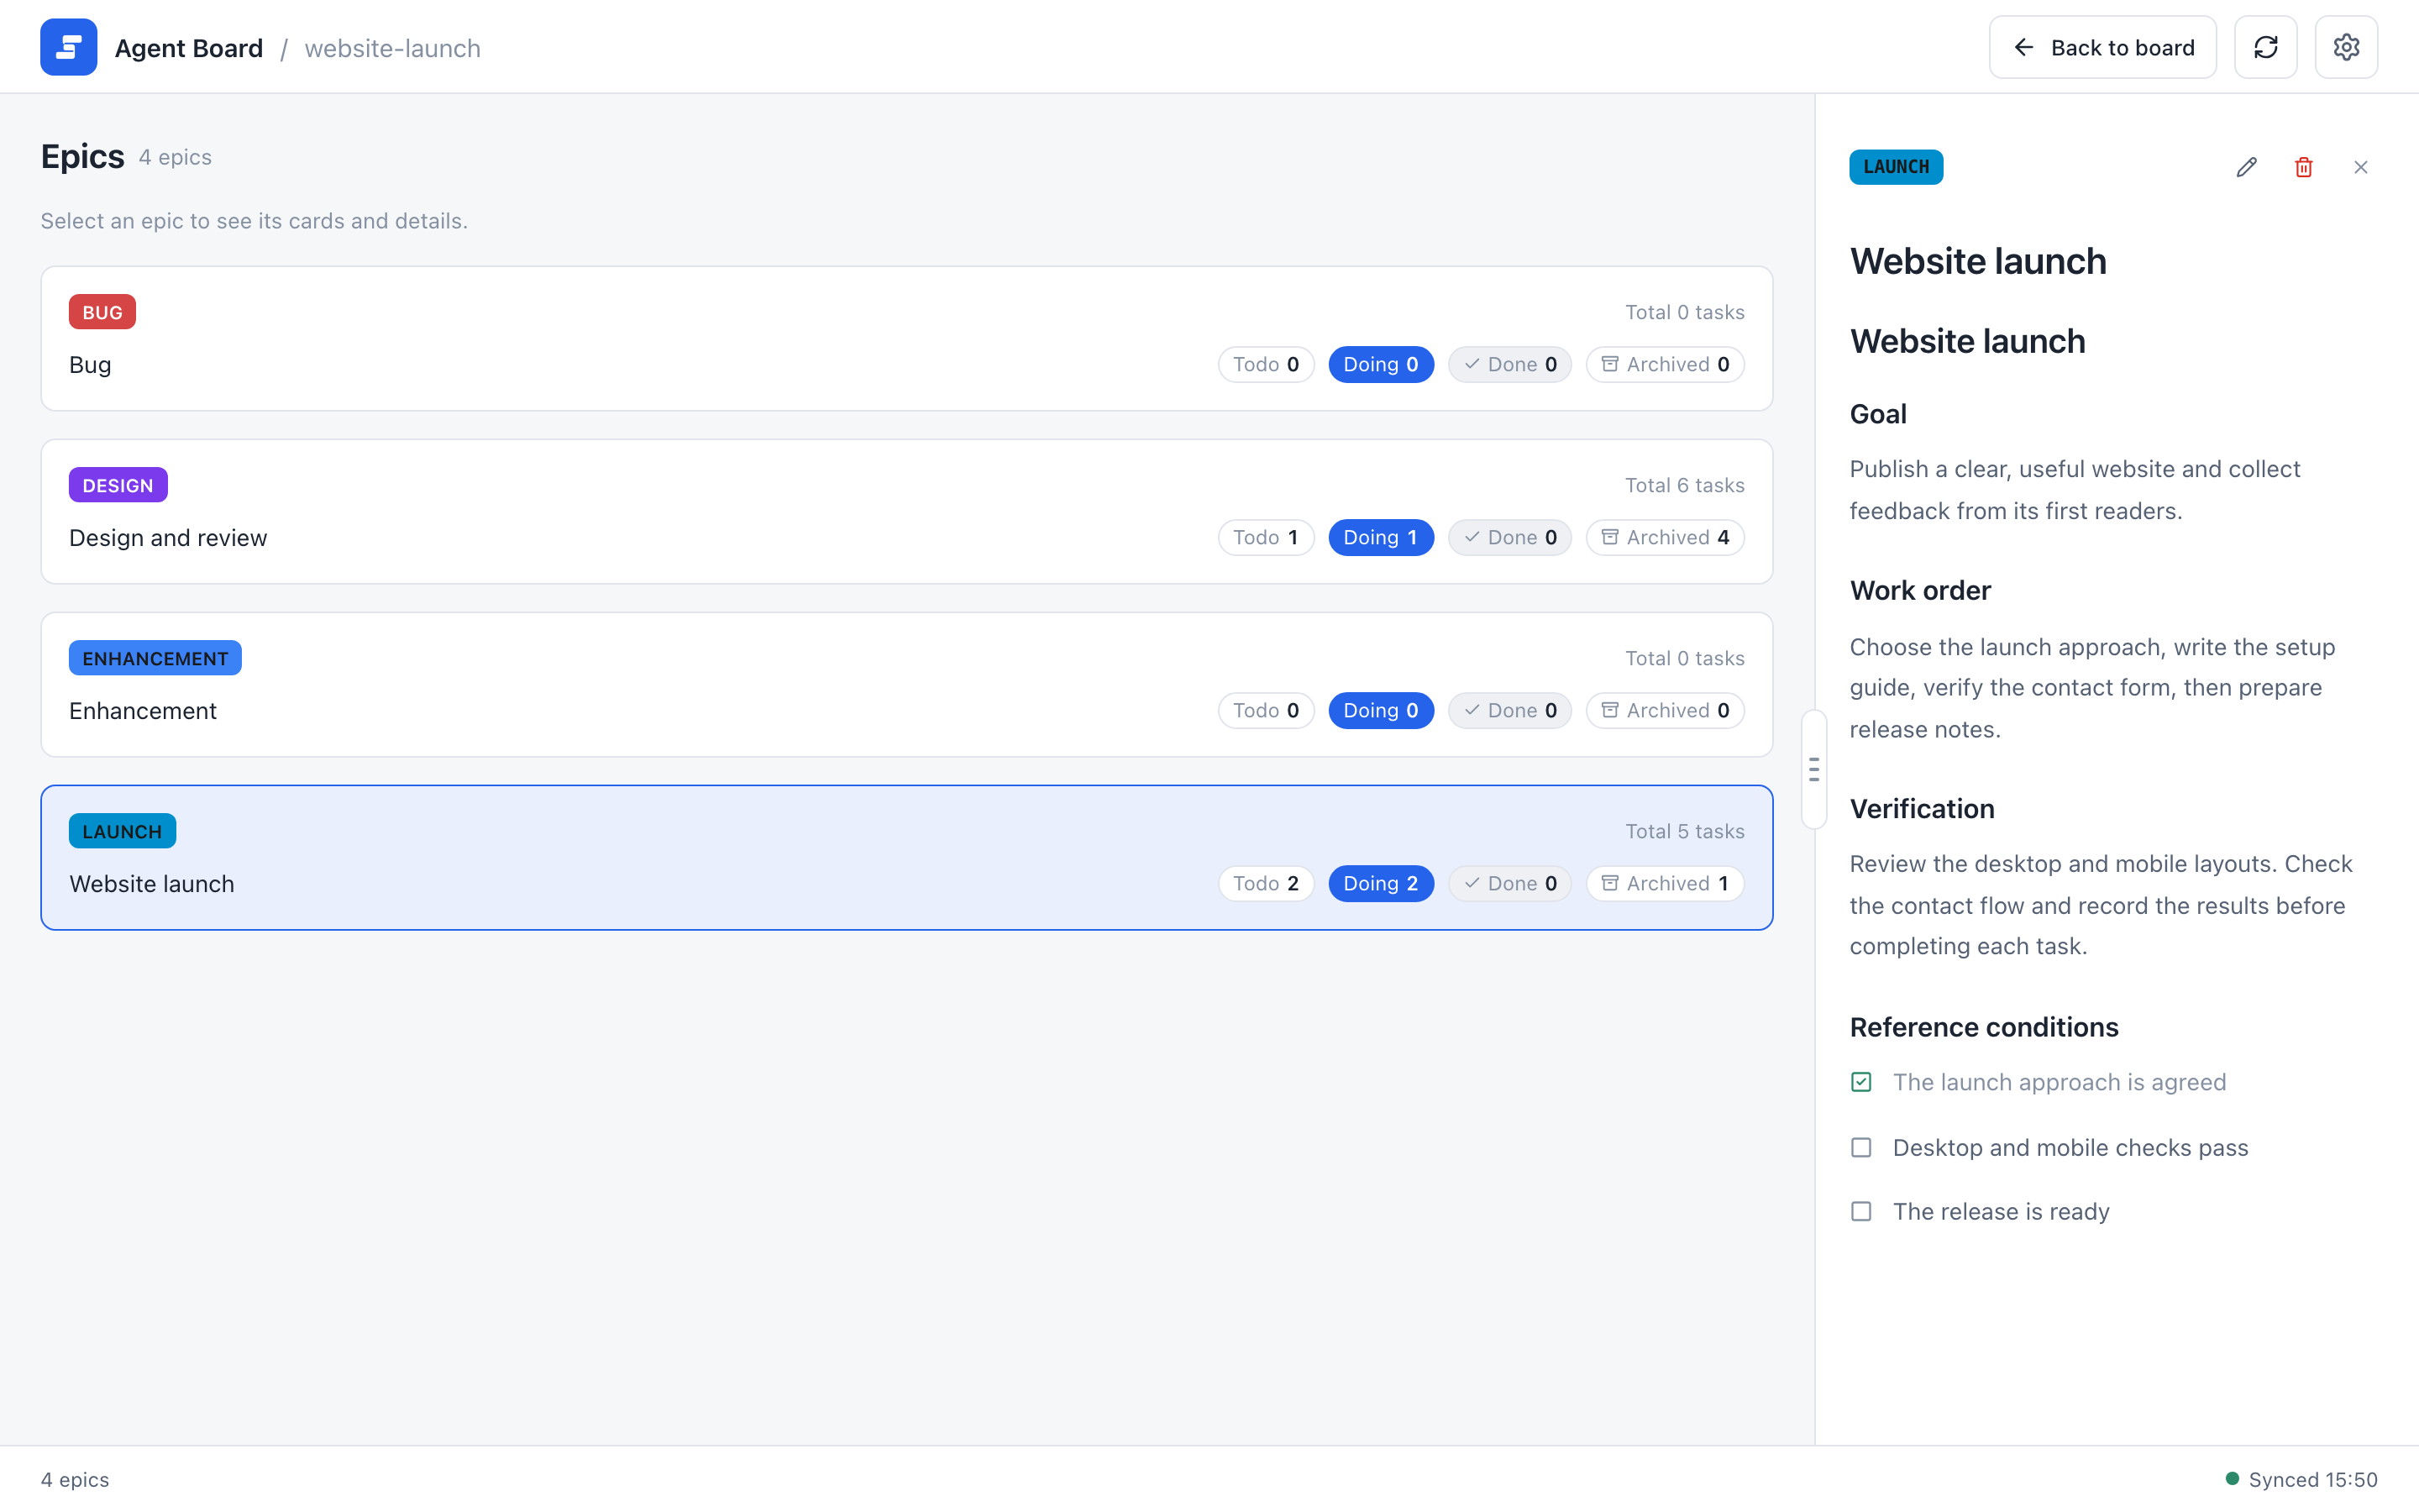The width and height of the screenshot is (2419, 1512).
Task: Select the Bug epic card
Action: [x=906, y=338]
